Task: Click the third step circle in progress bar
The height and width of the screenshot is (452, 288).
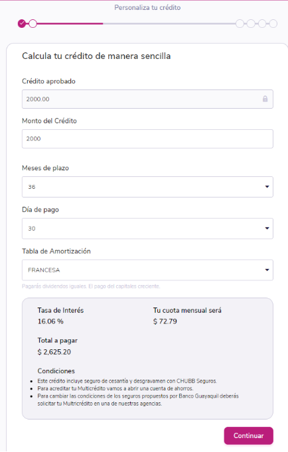Action: [x=240, y=23]
